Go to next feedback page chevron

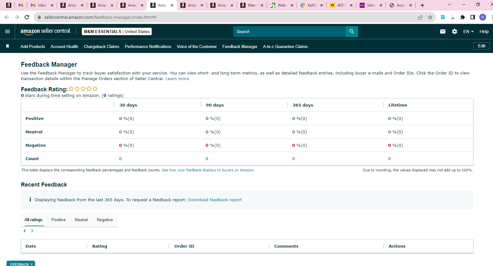point(32,231)
